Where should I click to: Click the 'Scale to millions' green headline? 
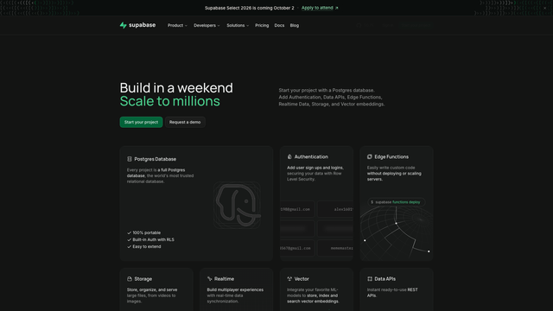pos(170,101)
